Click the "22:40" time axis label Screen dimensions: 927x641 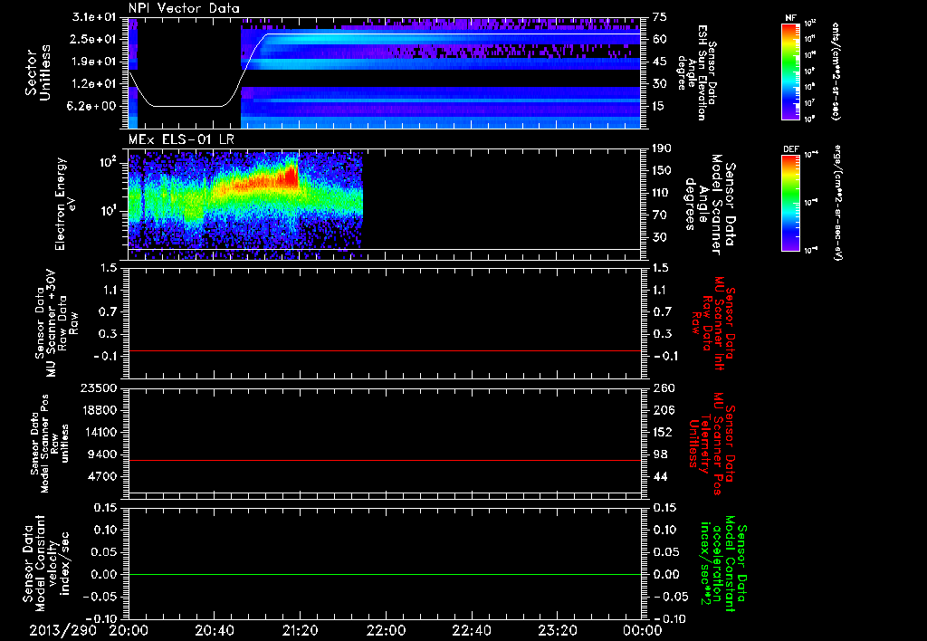(x=471, y=630)
